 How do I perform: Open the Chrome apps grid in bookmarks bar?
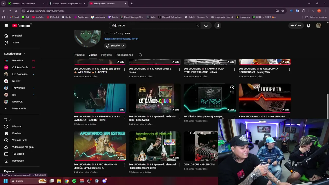click(x=3, y=17)
